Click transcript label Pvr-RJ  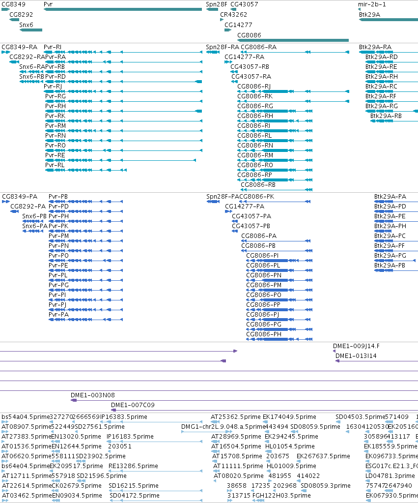tap(53, 87)
